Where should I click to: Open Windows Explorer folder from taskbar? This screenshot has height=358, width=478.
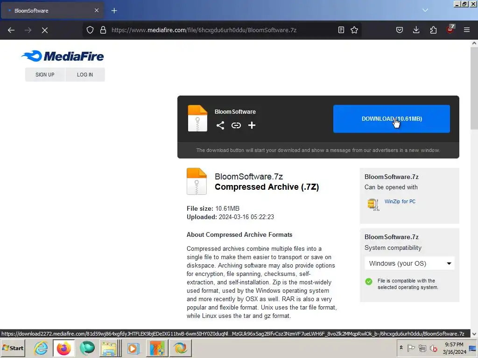(x=110, y=348)
